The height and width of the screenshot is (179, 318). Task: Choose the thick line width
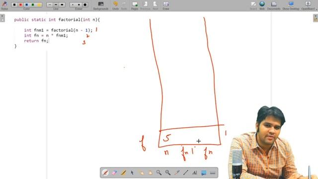click(x=62, y=4)
